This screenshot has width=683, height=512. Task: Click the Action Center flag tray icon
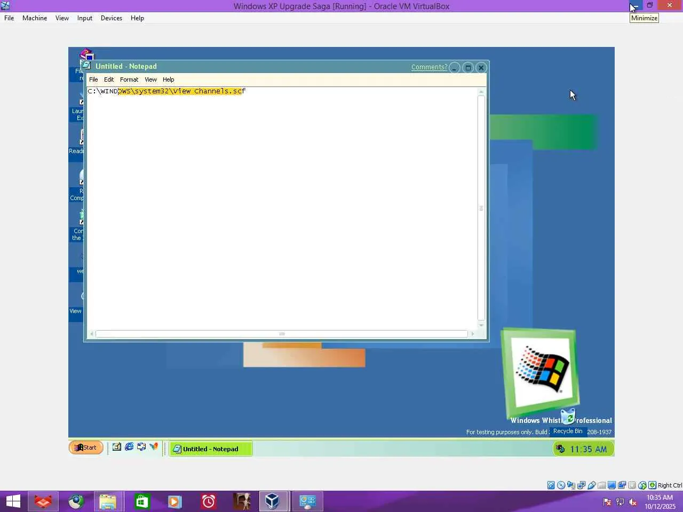[x=607, y=502]
